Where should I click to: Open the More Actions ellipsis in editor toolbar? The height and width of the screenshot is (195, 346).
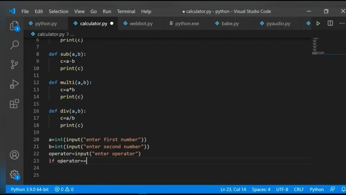(x=342, y=23)
